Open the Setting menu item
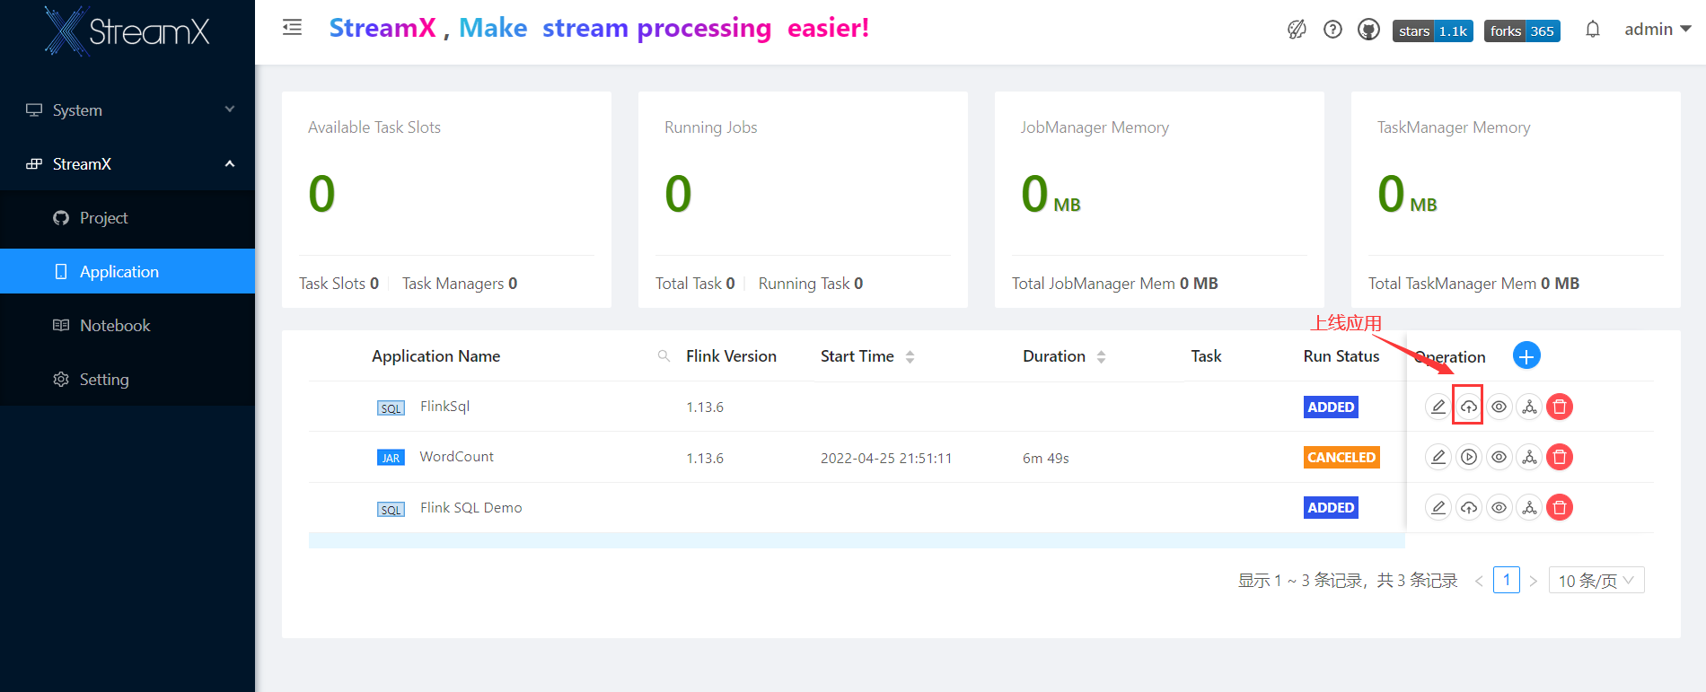Viewport: 1706px width, 692px height. [x=128, y=379]
